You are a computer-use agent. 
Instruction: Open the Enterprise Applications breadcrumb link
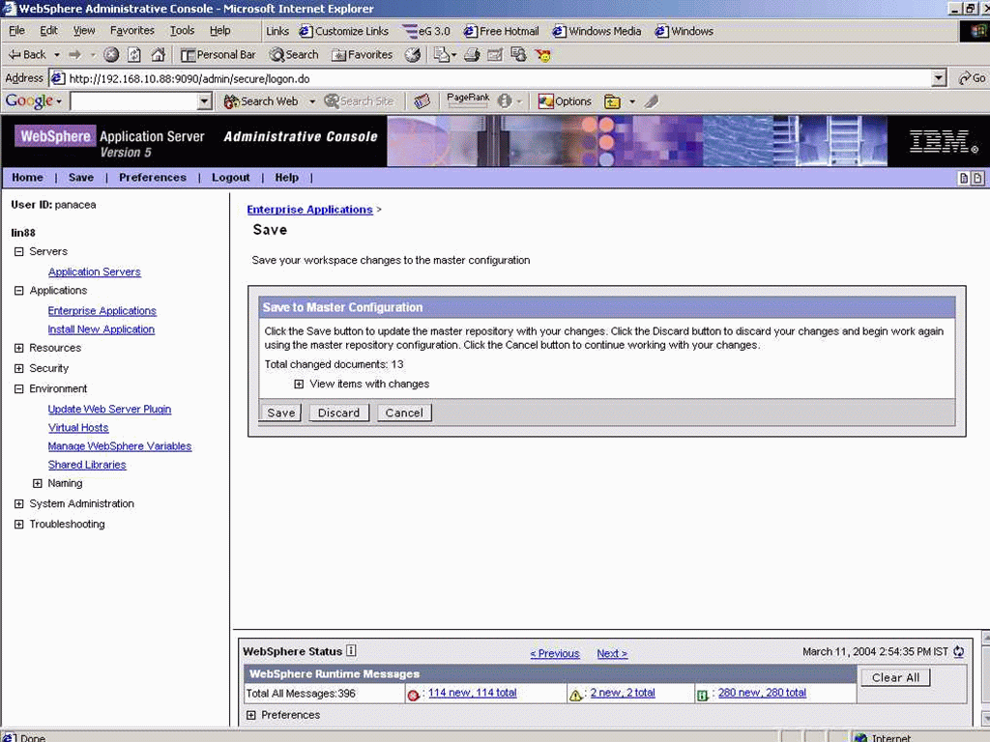coord(310,210)
